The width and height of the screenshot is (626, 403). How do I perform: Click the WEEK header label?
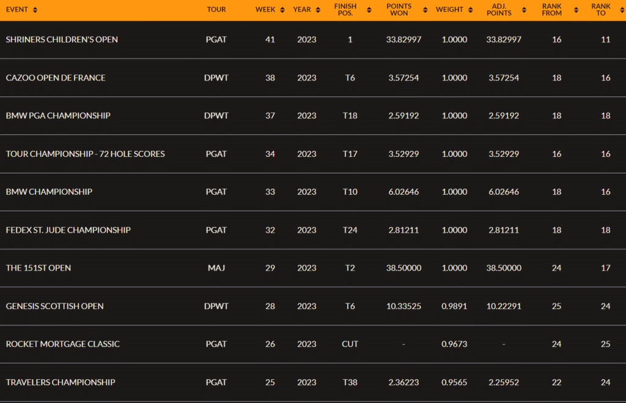coord(265,10)
